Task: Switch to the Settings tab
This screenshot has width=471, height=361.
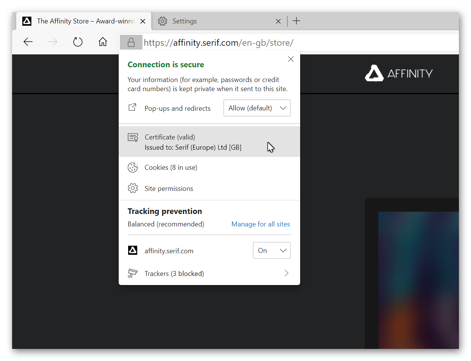Action: (219, 21)
